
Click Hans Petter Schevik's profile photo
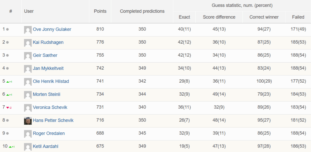(x=28, y=121)
